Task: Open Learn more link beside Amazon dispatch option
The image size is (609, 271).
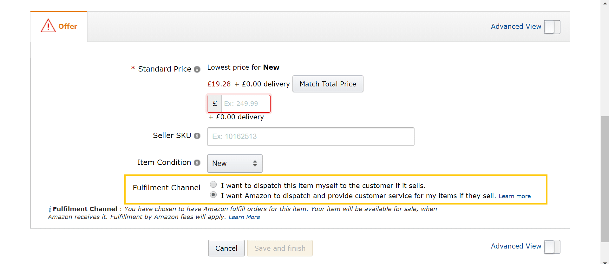Action: pos(514,196)
